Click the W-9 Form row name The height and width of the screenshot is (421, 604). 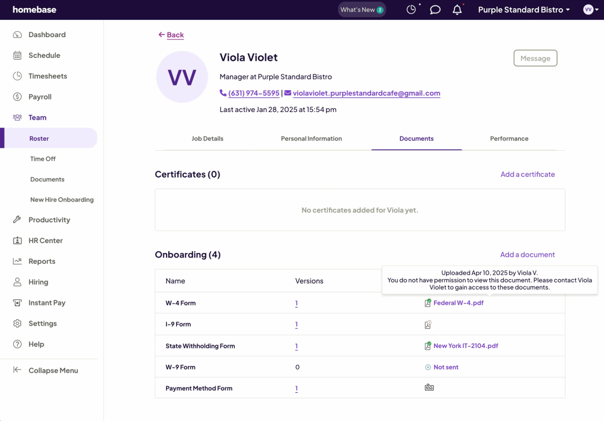(x=180, y=367)
